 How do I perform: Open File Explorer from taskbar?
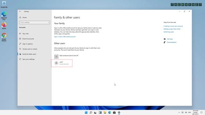point(105,112)
